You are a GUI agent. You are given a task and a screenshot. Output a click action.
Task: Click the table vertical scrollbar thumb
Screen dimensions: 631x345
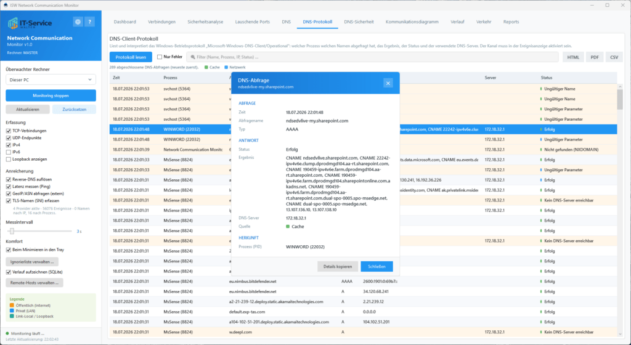click(x=620, y=99)
